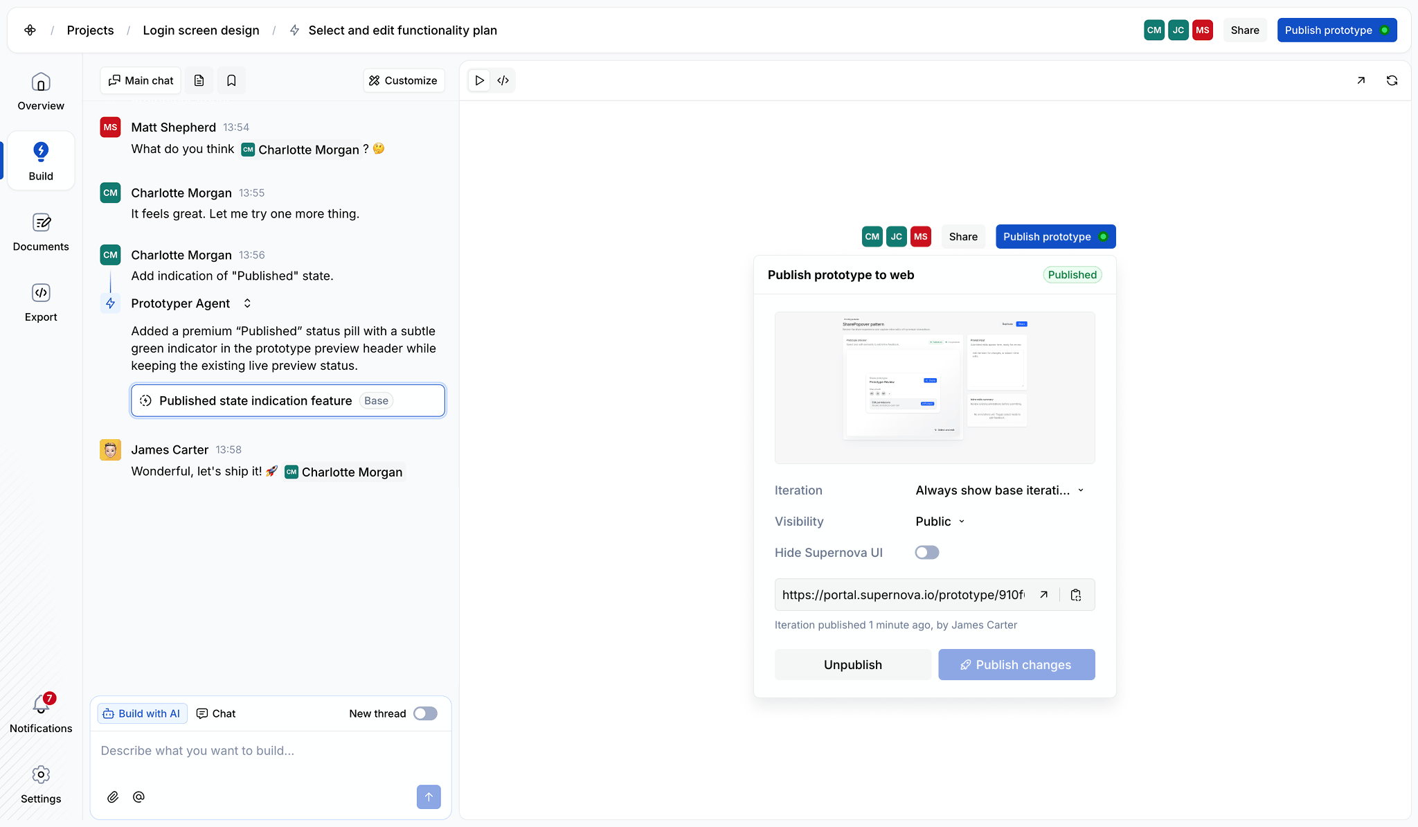
Task: Copy the prototype URL
Action: click(x=1075, y=594)
